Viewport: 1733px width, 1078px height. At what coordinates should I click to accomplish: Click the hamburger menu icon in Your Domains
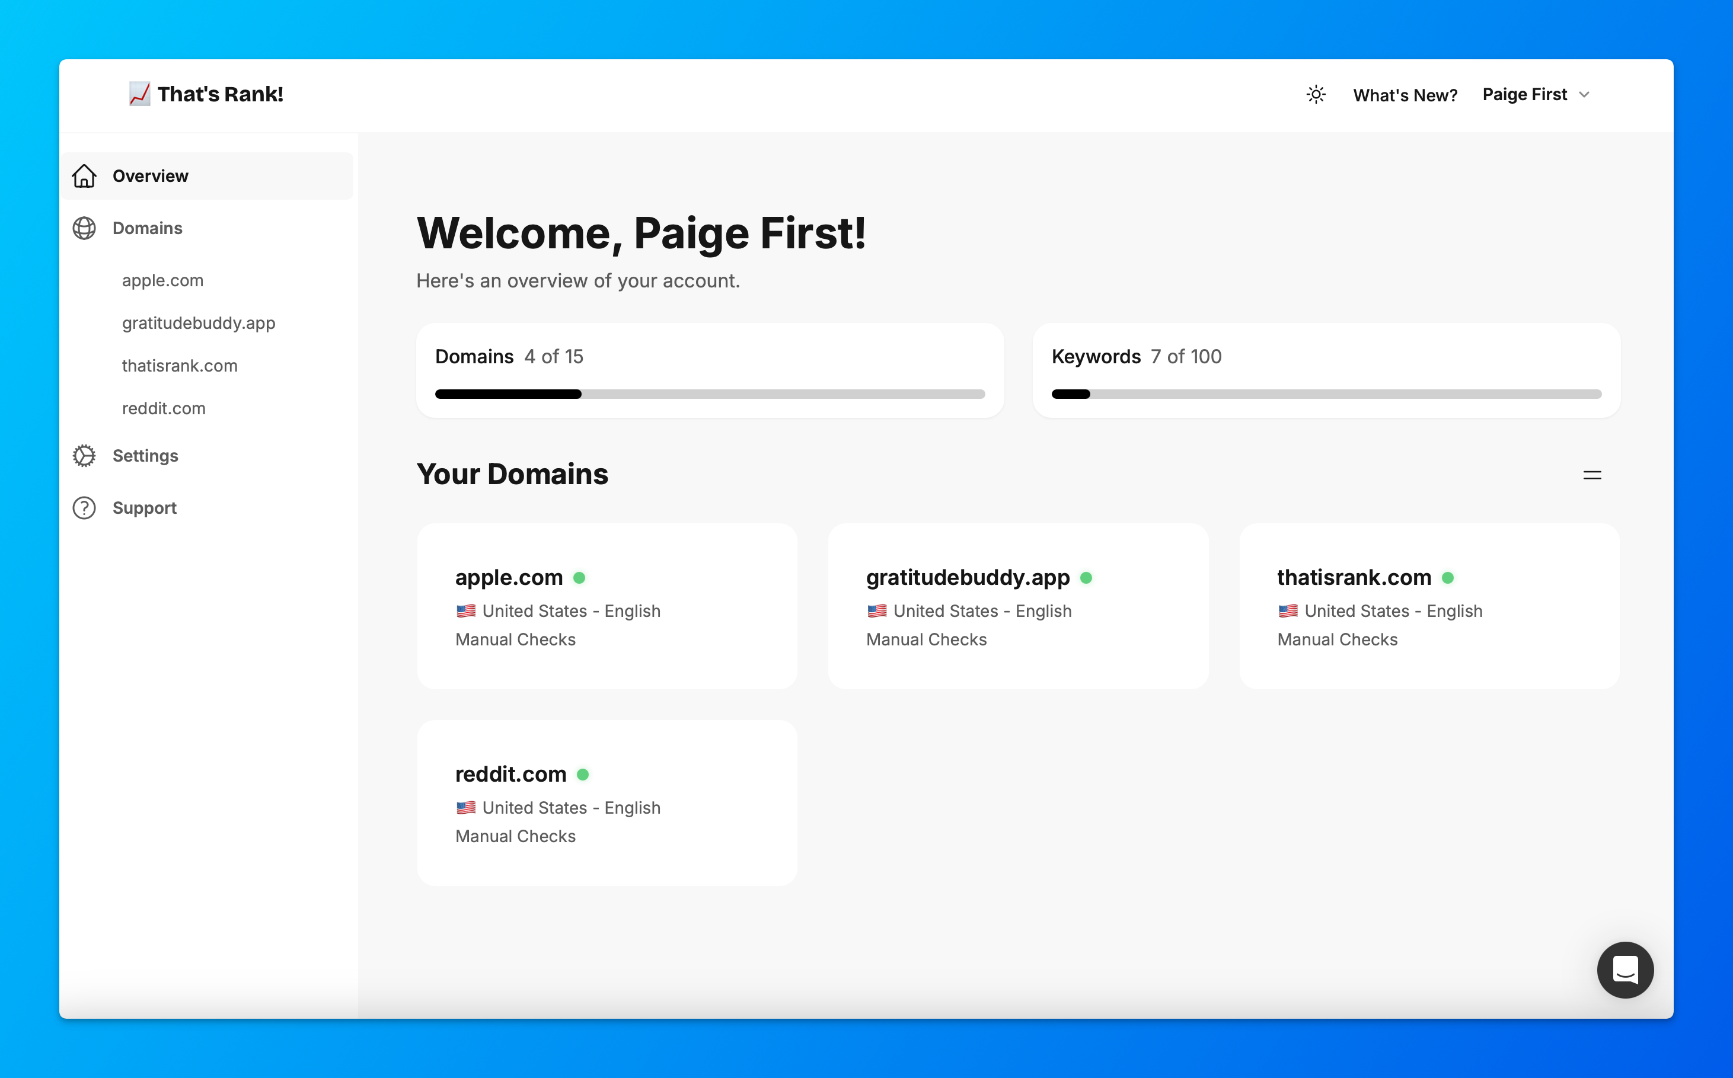click(1592, 475)
